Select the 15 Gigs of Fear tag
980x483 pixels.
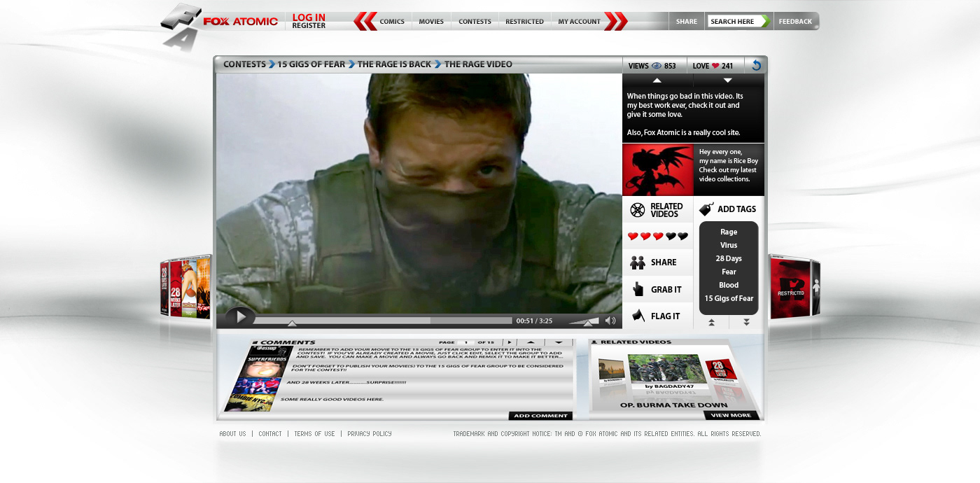729,299
